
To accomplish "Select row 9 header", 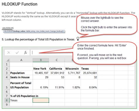I will point(7,105).
